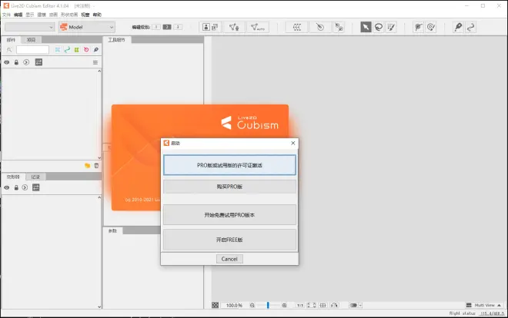Switch to the 记录 tab
Screen dimensions: 508x318
click(35, 177)
